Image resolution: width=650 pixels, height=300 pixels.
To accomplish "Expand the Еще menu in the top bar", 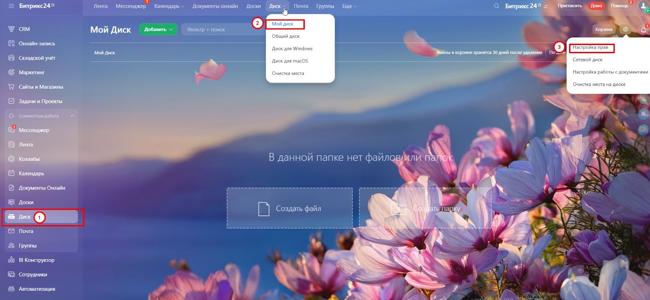I will 349,6.
